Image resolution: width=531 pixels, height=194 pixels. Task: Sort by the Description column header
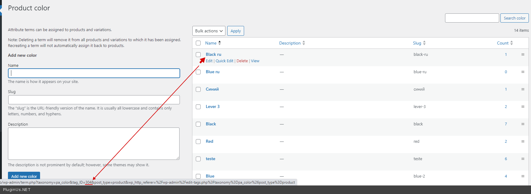[290, 43]
